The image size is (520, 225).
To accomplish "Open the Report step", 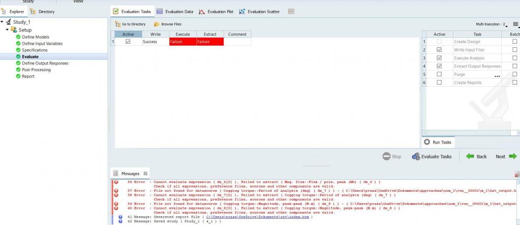I will click(x=28, y=76).
